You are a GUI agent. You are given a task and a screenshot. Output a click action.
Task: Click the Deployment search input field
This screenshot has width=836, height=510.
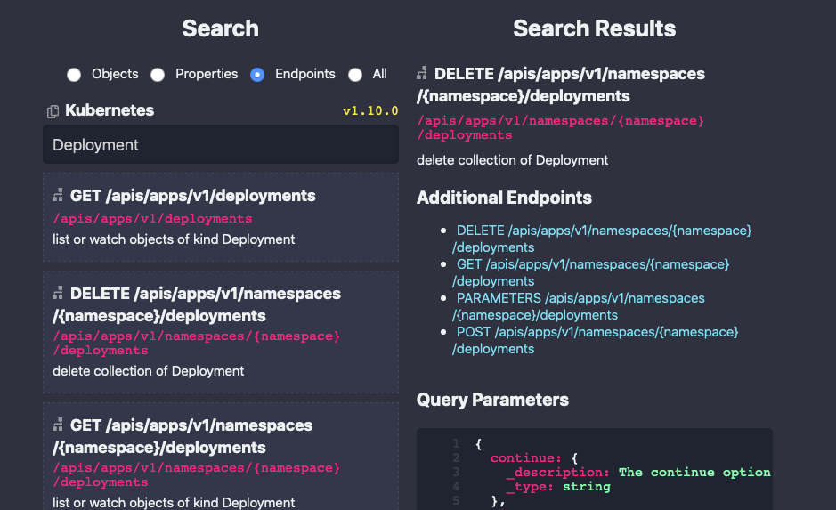pos(220,145)
